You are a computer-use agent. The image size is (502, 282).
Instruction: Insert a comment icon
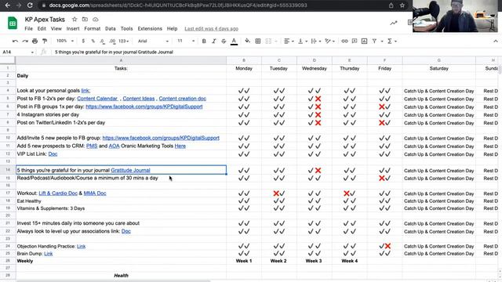coord(355,42)
